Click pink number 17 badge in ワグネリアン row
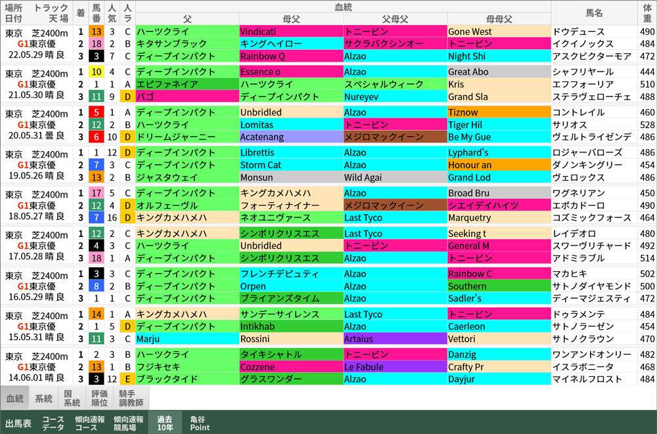 point(96,193)
